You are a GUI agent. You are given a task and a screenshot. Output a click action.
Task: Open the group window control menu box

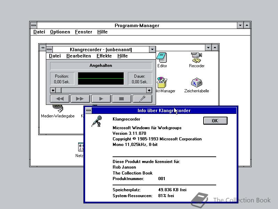43,48
